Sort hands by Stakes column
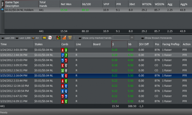This screenshot has height=115, width=192. tap(47, 44)
